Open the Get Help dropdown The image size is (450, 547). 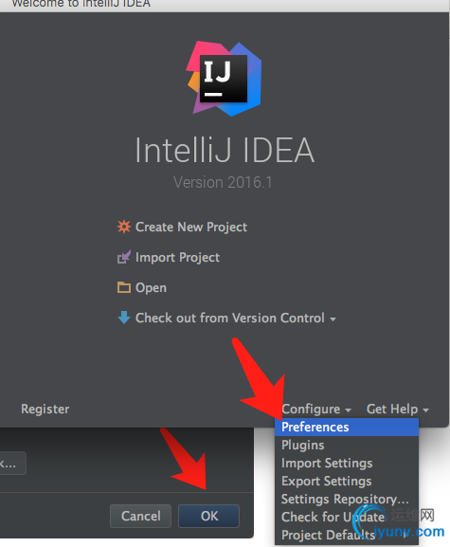tap(397, 409)
